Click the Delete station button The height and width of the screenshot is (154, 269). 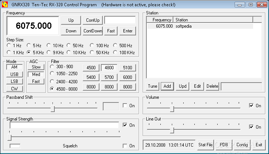pyautogui.click(x=212, y=86)
